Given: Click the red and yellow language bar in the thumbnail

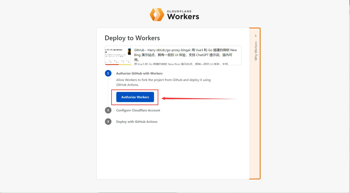Looking at the screenshot, I should coord(118,65).
